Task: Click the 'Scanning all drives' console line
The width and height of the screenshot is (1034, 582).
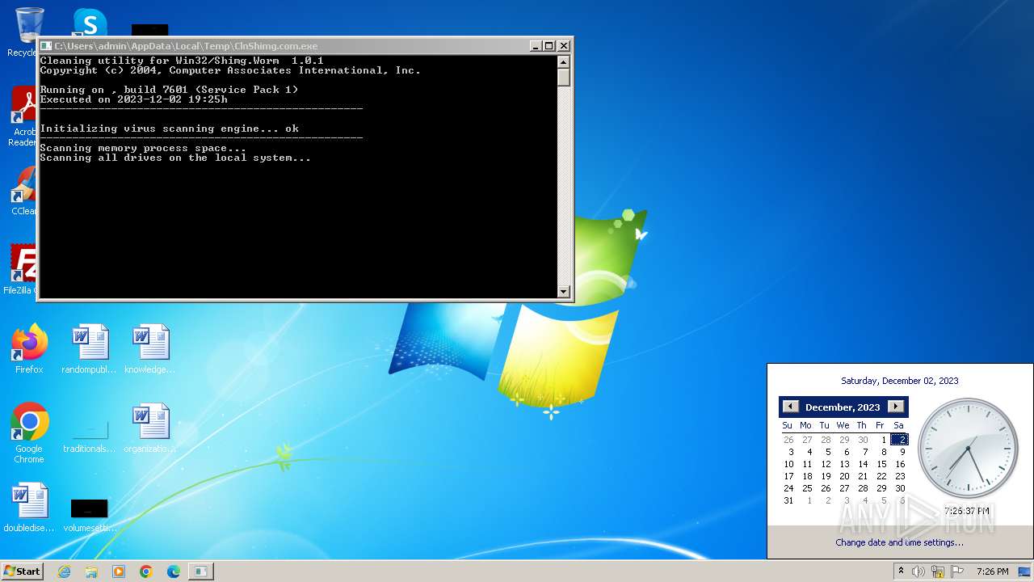Action: point(175,158)
